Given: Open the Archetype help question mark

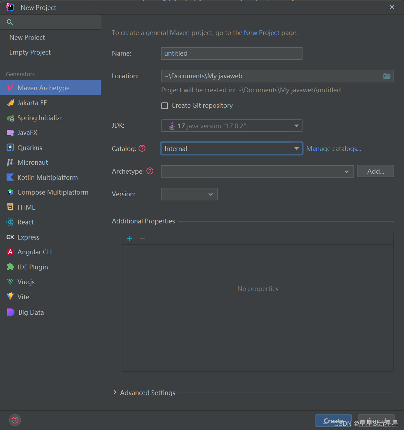Looking at the screenshot, I should 150,171.
